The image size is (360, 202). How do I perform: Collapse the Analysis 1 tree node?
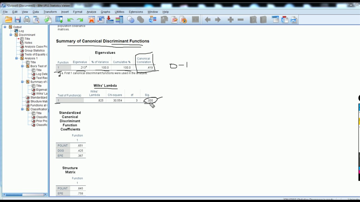point(17,58)
